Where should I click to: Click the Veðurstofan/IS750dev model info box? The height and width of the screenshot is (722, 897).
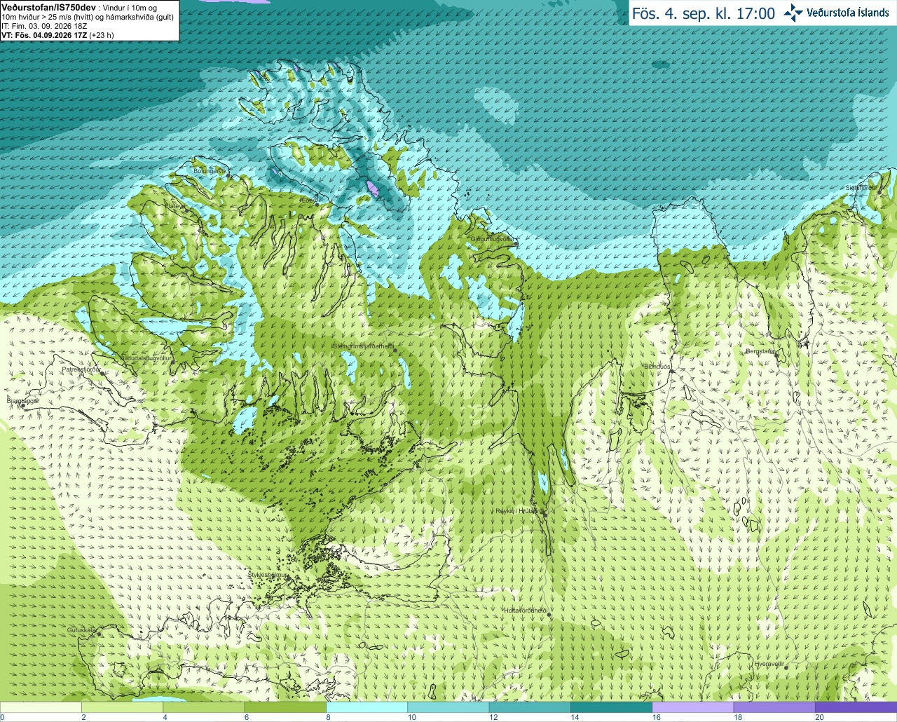pos(90,20)
